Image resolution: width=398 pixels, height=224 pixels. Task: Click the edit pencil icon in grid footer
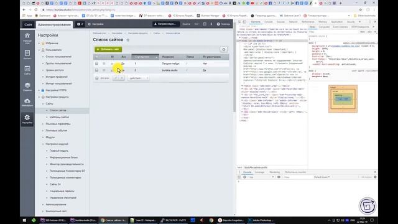pyautogui.click(x=116, y=78)
